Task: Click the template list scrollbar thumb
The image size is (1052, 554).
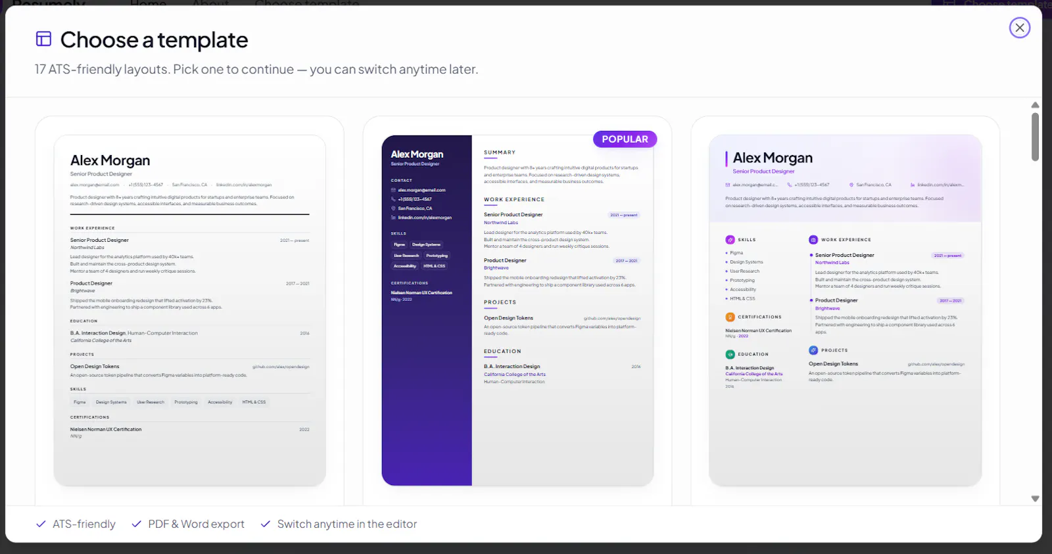Action: click(x=1035, y=137)
